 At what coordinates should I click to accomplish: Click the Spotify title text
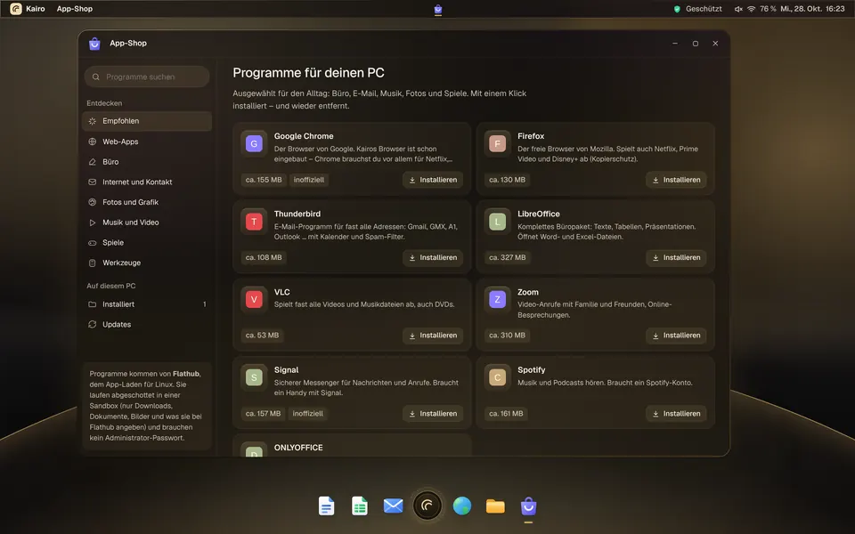pyautogui.click(x=531, y=370)
